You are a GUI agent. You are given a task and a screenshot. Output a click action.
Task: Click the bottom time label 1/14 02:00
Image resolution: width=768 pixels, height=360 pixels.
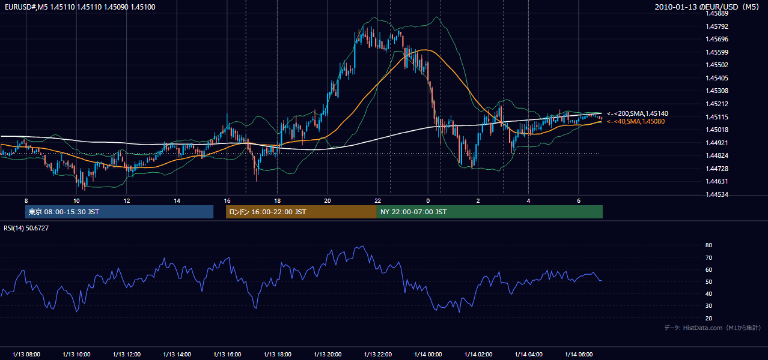(478, 355)
